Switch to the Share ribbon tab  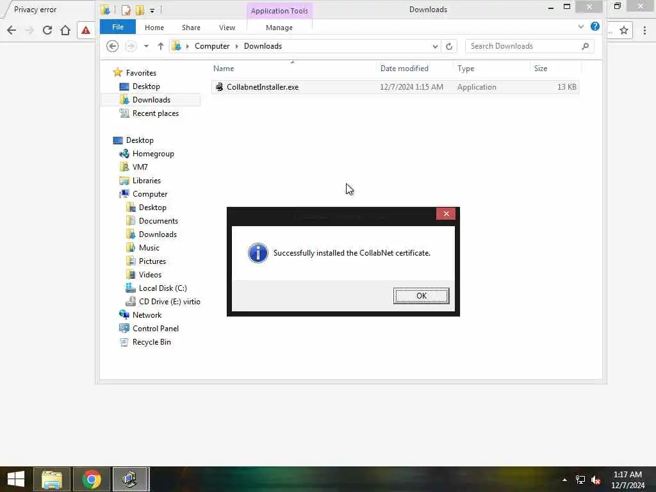(x=191, y=28)
